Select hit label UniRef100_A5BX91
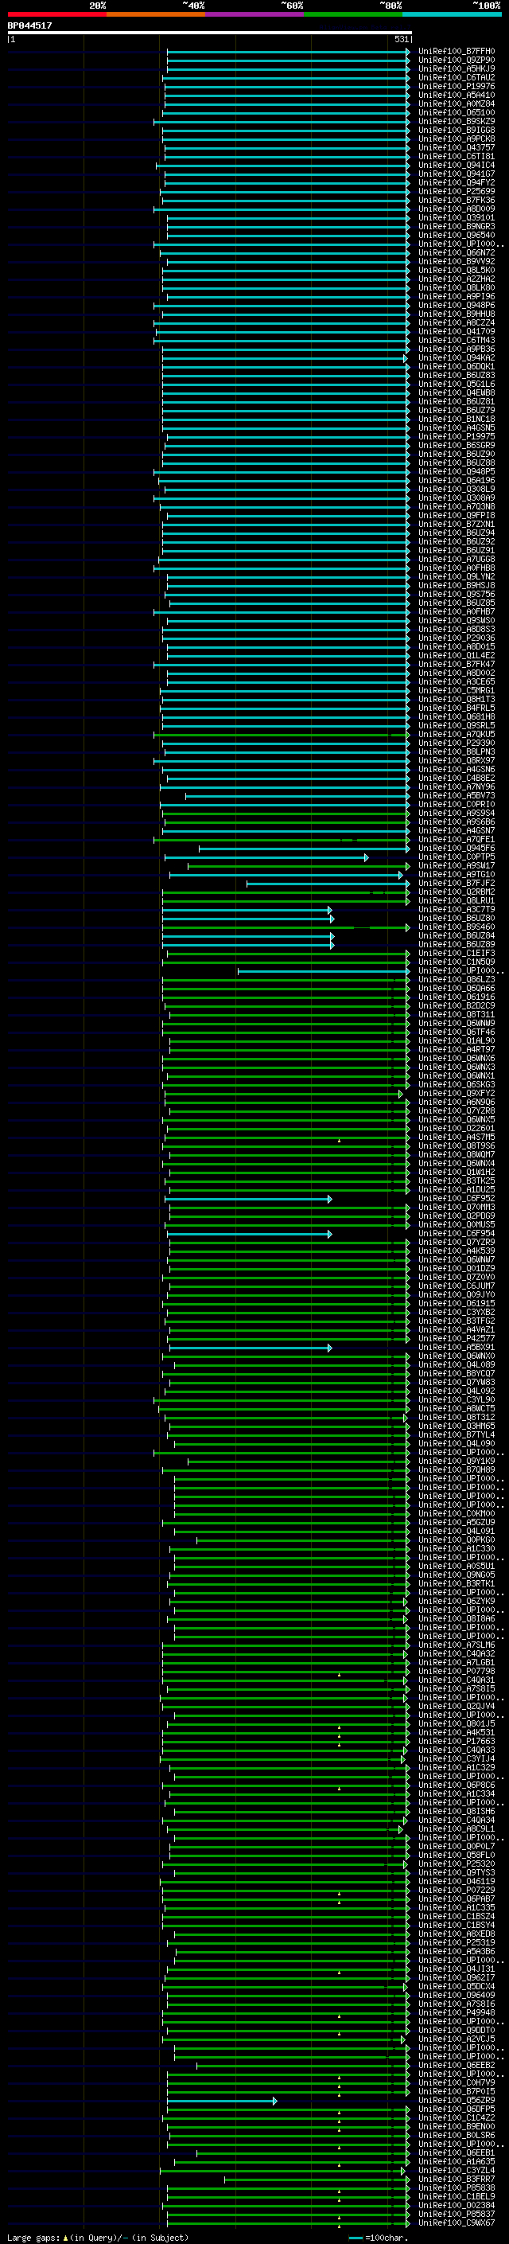The image size is (509, 2244). click(457, 1348)
